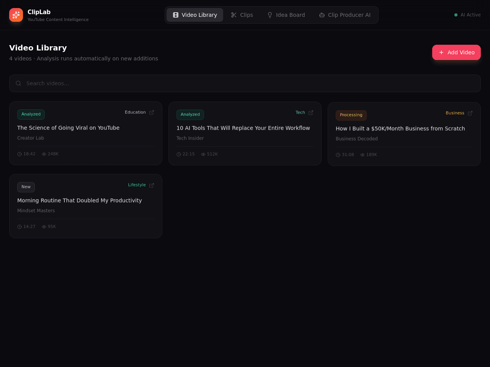Open the Idea Board tab

point(286,15)
